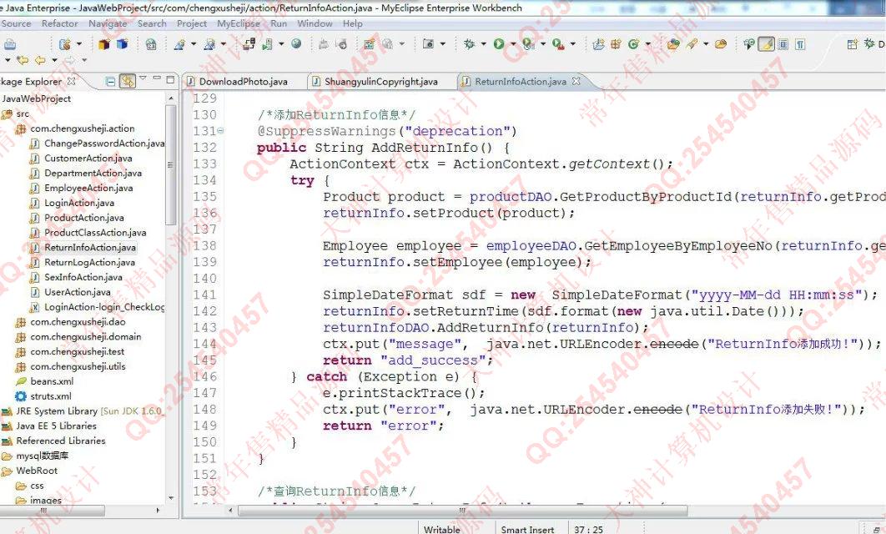The height and width of the screenshot is (534, 886).
Task: Open the Navigate menu
Action: [108, 23]
